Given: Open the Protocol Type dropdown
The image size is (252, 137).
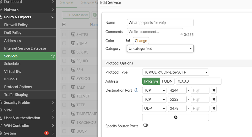Looking at the screenshot, I should pyautogui.click(x=176, y=72).
